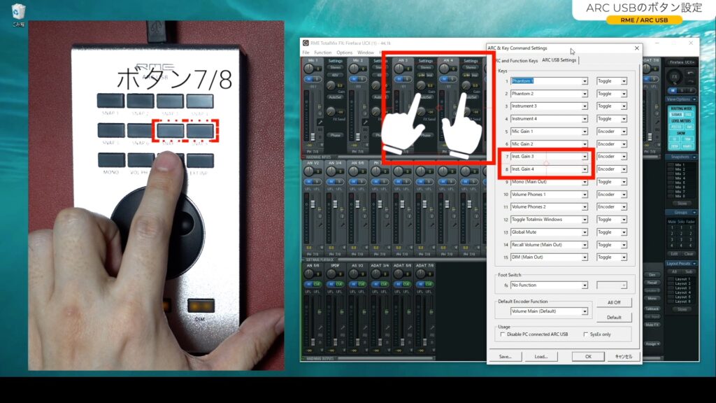The image size is (716, 403).
Task: Open the Options menu in TotalMix
Action: (x=344, y=52)
